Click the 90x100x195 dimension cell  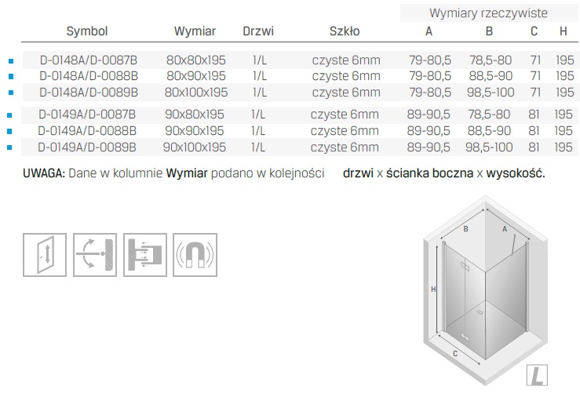(195, 147)
